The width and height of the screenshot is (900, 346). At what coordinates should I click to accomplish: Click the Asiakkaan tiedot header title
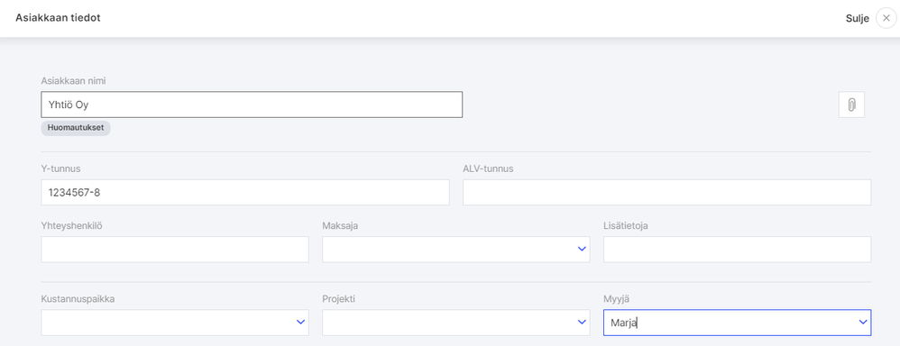58,18
